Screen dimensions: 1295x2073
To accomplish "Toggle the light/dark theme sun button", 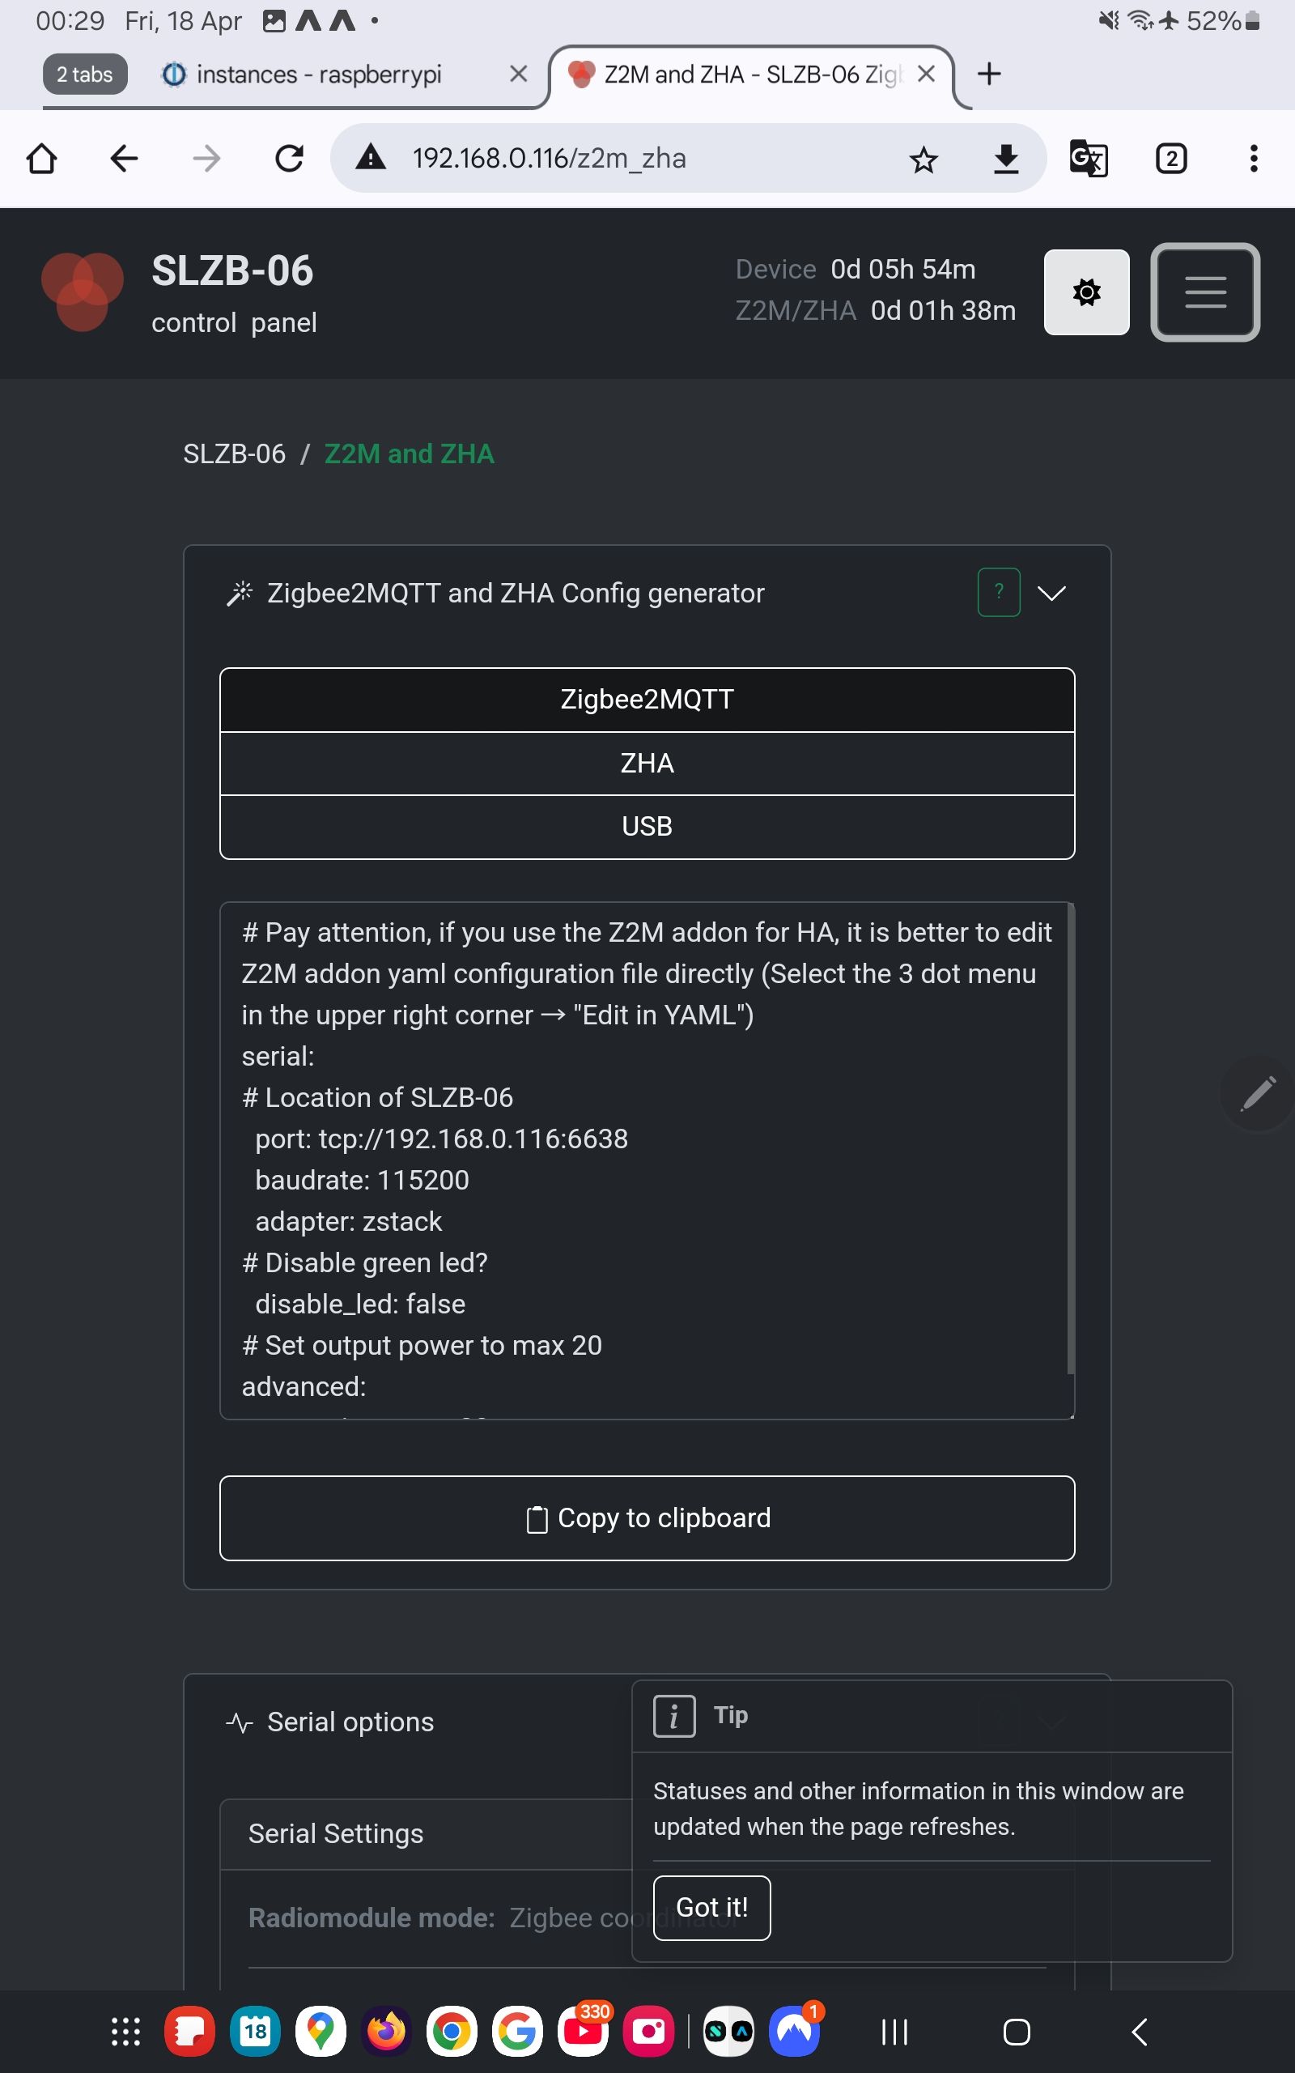I will pos(1086,292).
